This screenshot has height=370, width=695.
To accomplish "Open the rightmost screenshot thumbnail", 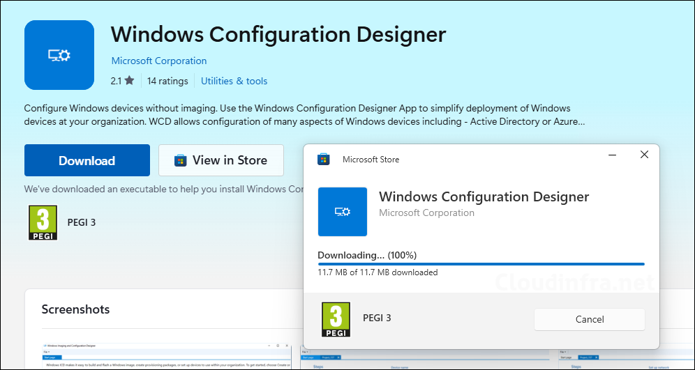I will tap(627, 359).
